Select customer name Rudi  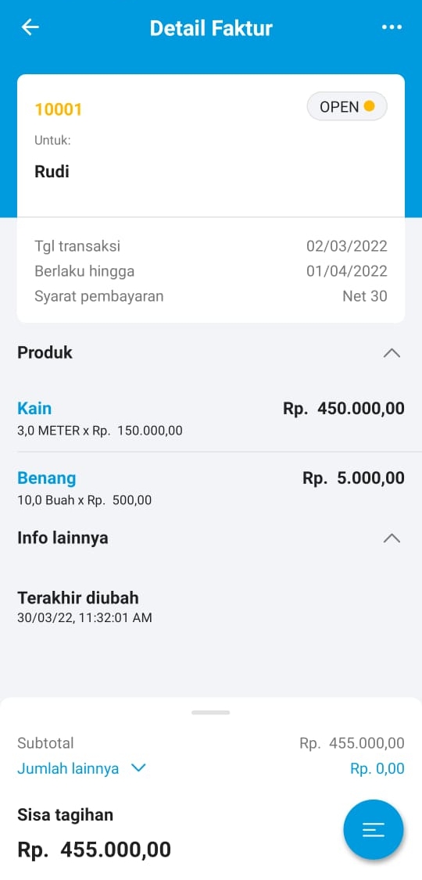[52, 171]
